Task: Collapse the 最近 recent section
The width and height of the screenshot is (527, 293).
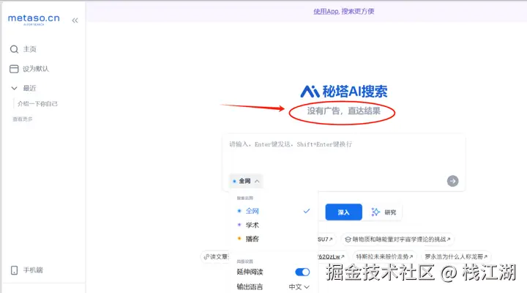Action: click(x=23, y=88)
